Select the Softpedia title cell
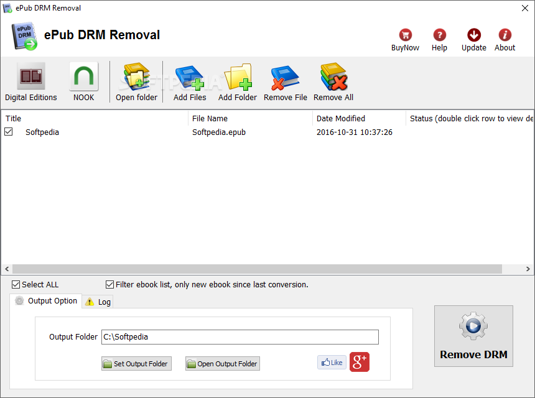 coord(42,132)
